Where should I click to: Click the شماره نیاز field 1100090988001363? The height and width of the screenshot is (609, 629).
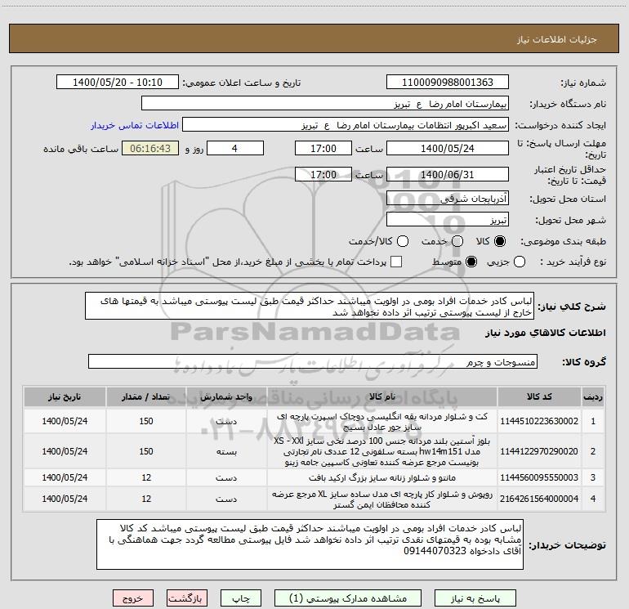point(448,83)
